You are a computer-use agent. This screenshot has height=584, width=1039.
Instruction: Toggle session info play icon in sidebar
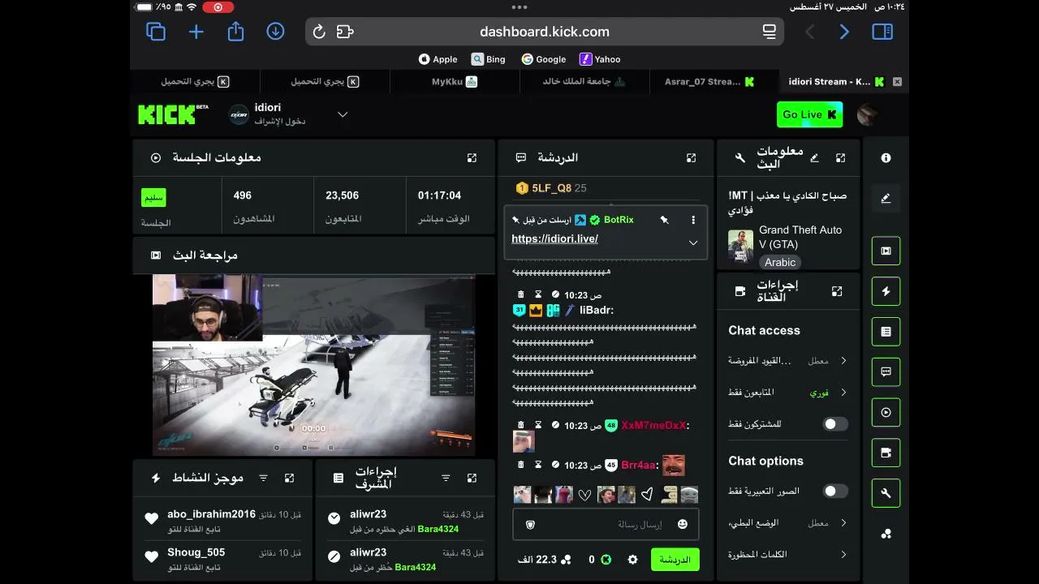886,413
